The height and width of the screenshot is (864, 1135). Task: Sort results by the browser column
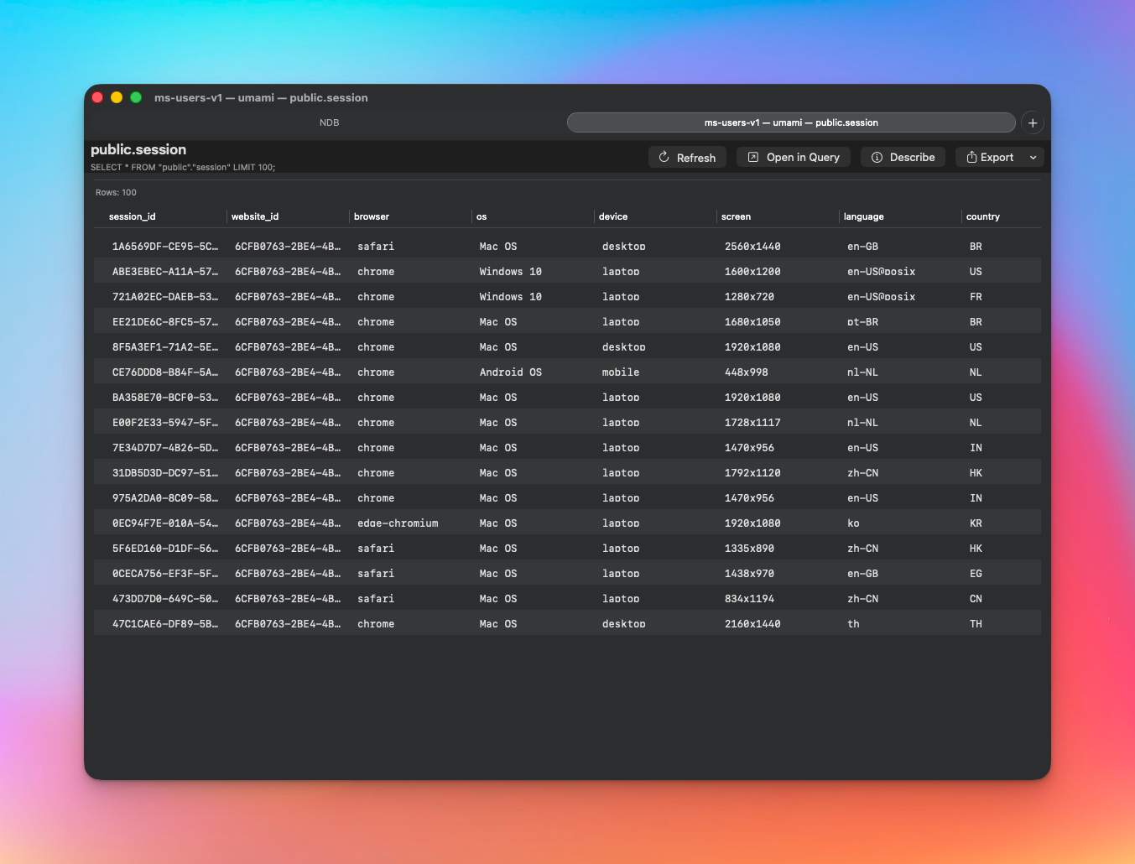pos(372,216)
